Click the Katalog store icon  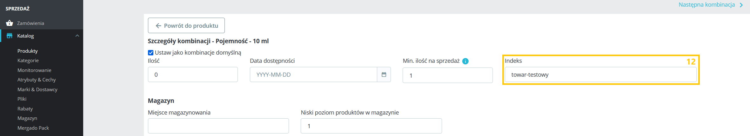tap(10, 36)
